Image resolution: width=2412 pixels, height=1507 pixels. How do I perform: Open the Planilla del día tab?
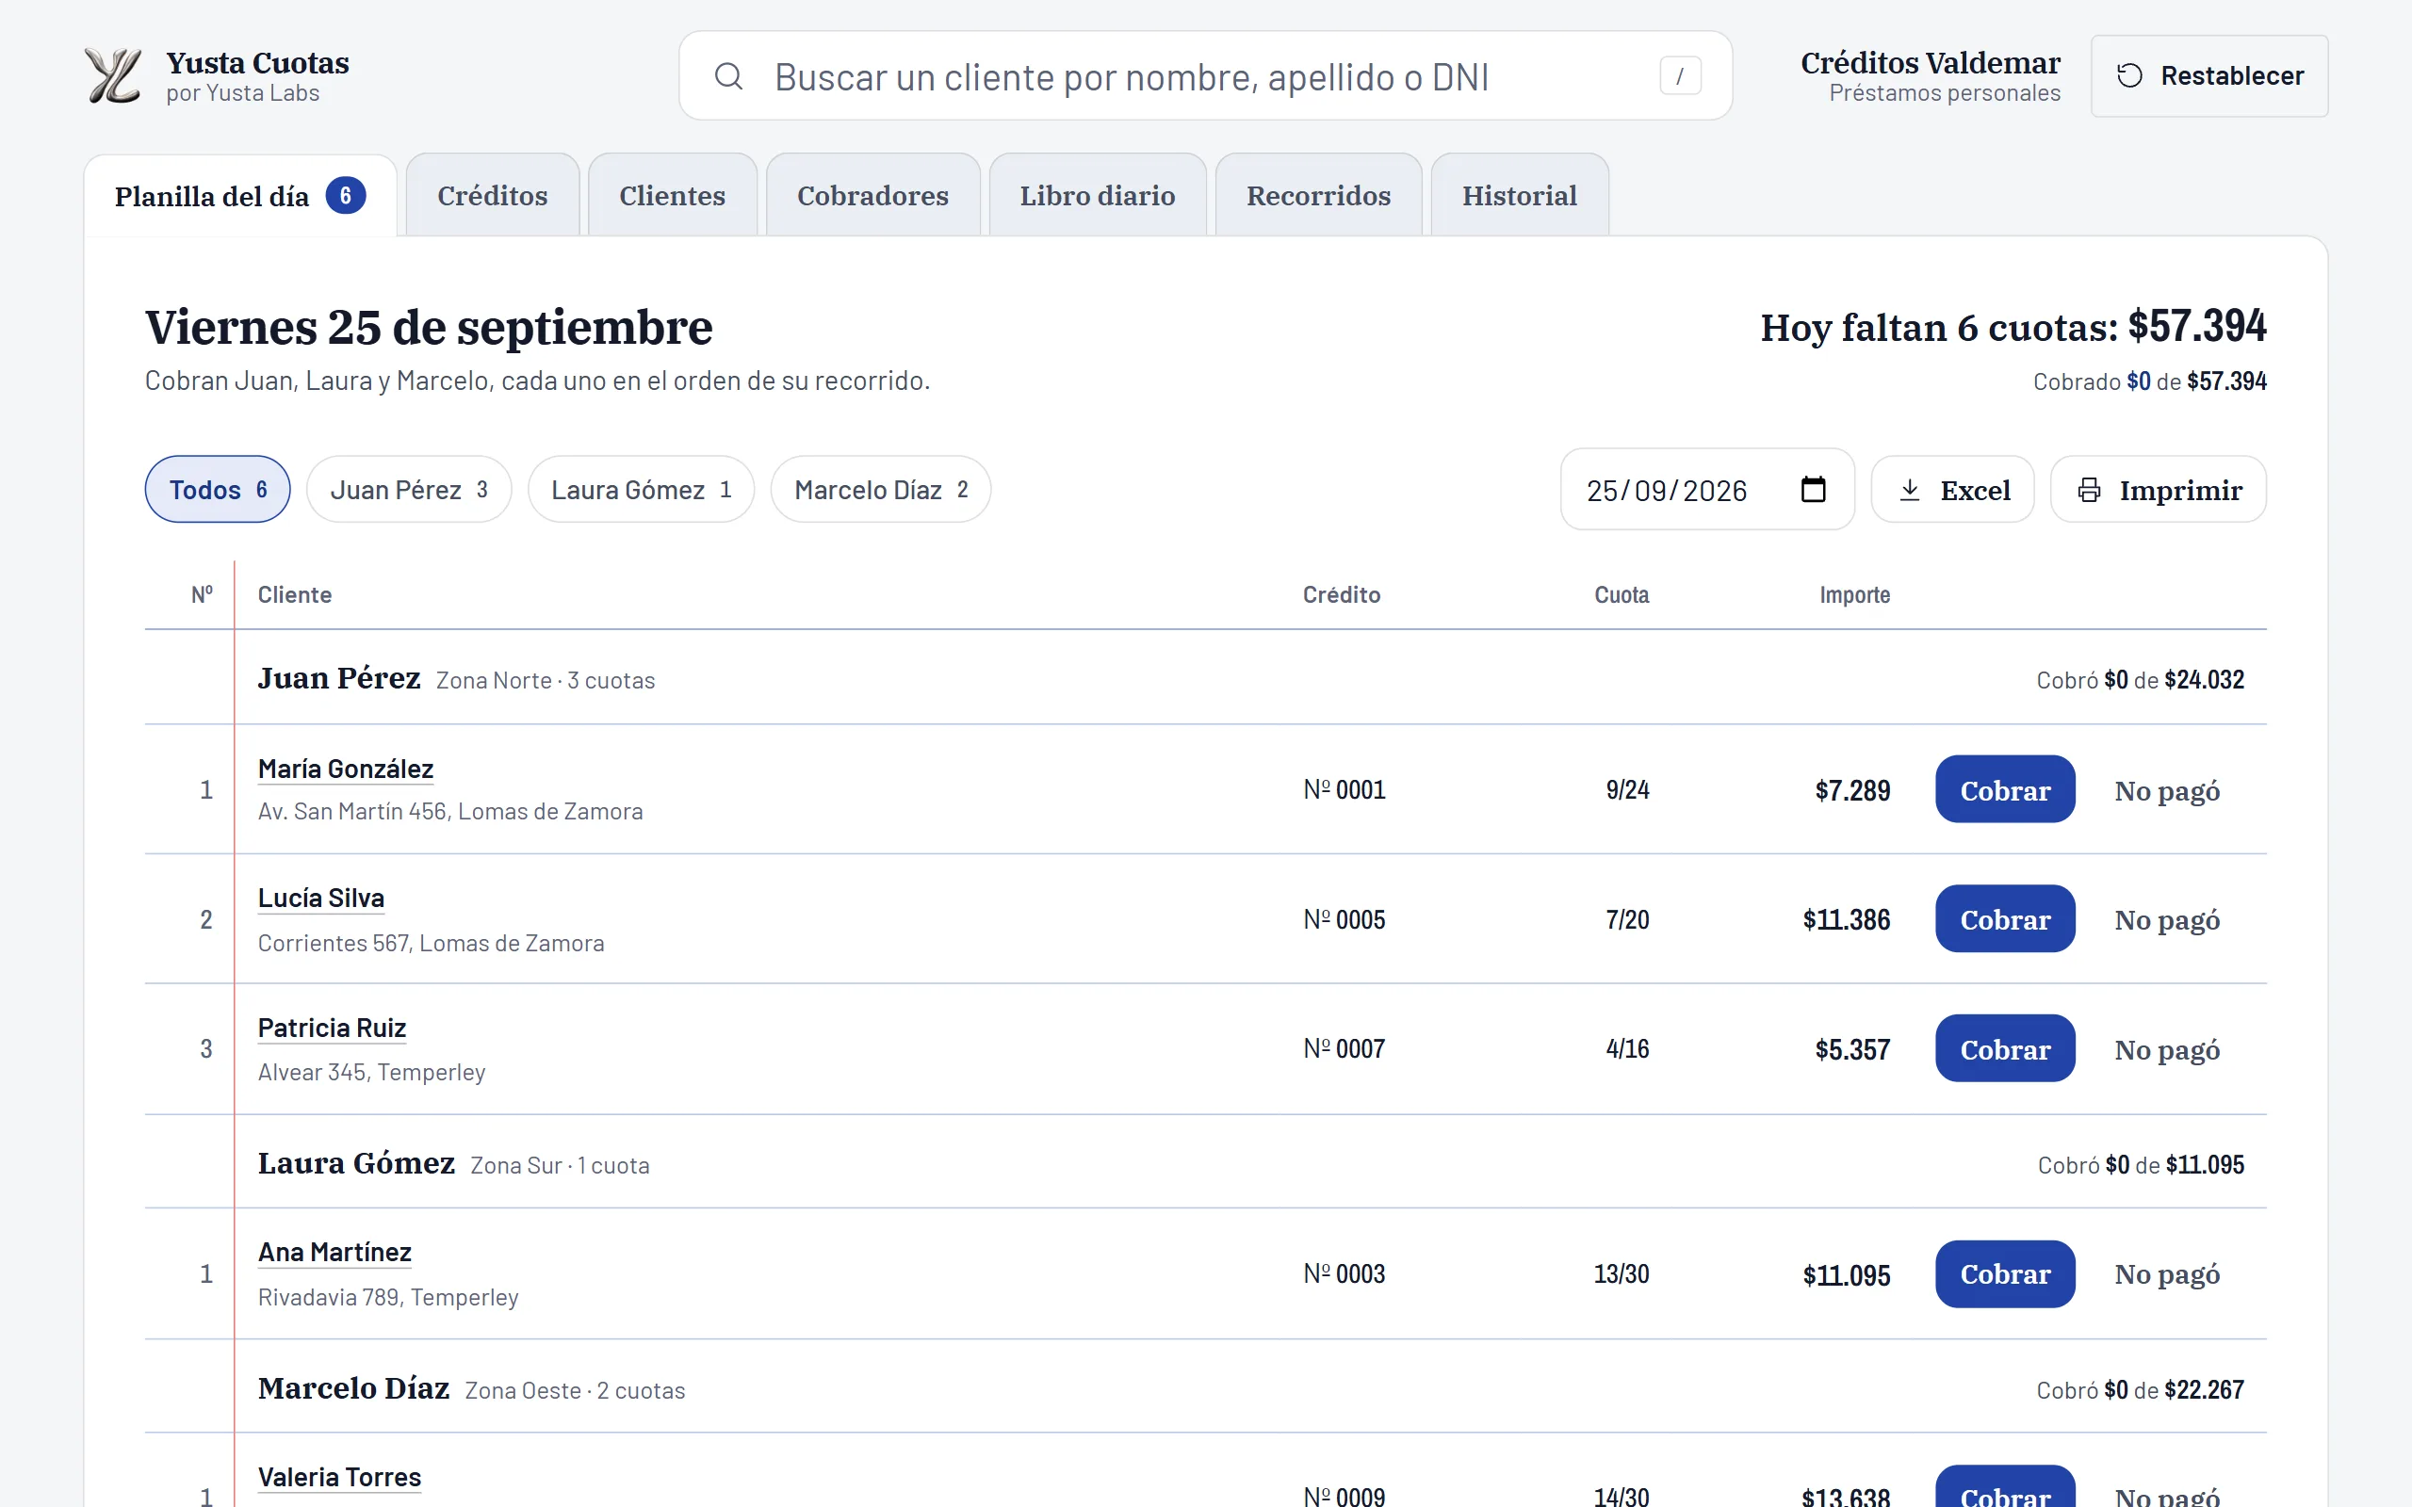coord(240,196)
